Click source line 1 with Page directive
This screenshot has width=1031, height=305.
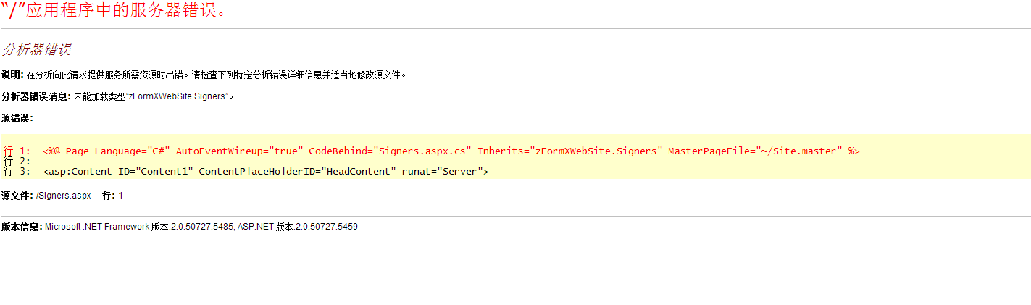[x=431, y=151]
